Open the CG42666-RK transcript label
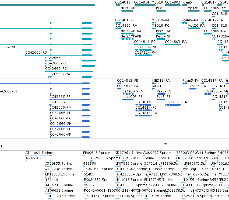 click(56, 63)
